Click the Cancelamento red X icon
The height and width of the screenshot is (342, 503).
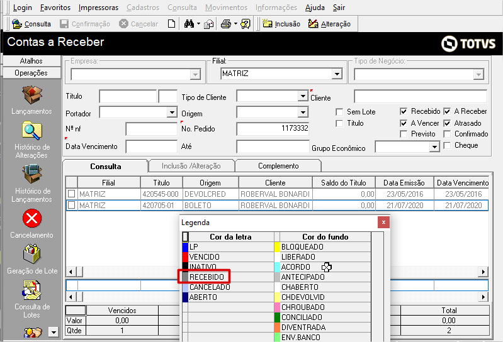point(31,218)
